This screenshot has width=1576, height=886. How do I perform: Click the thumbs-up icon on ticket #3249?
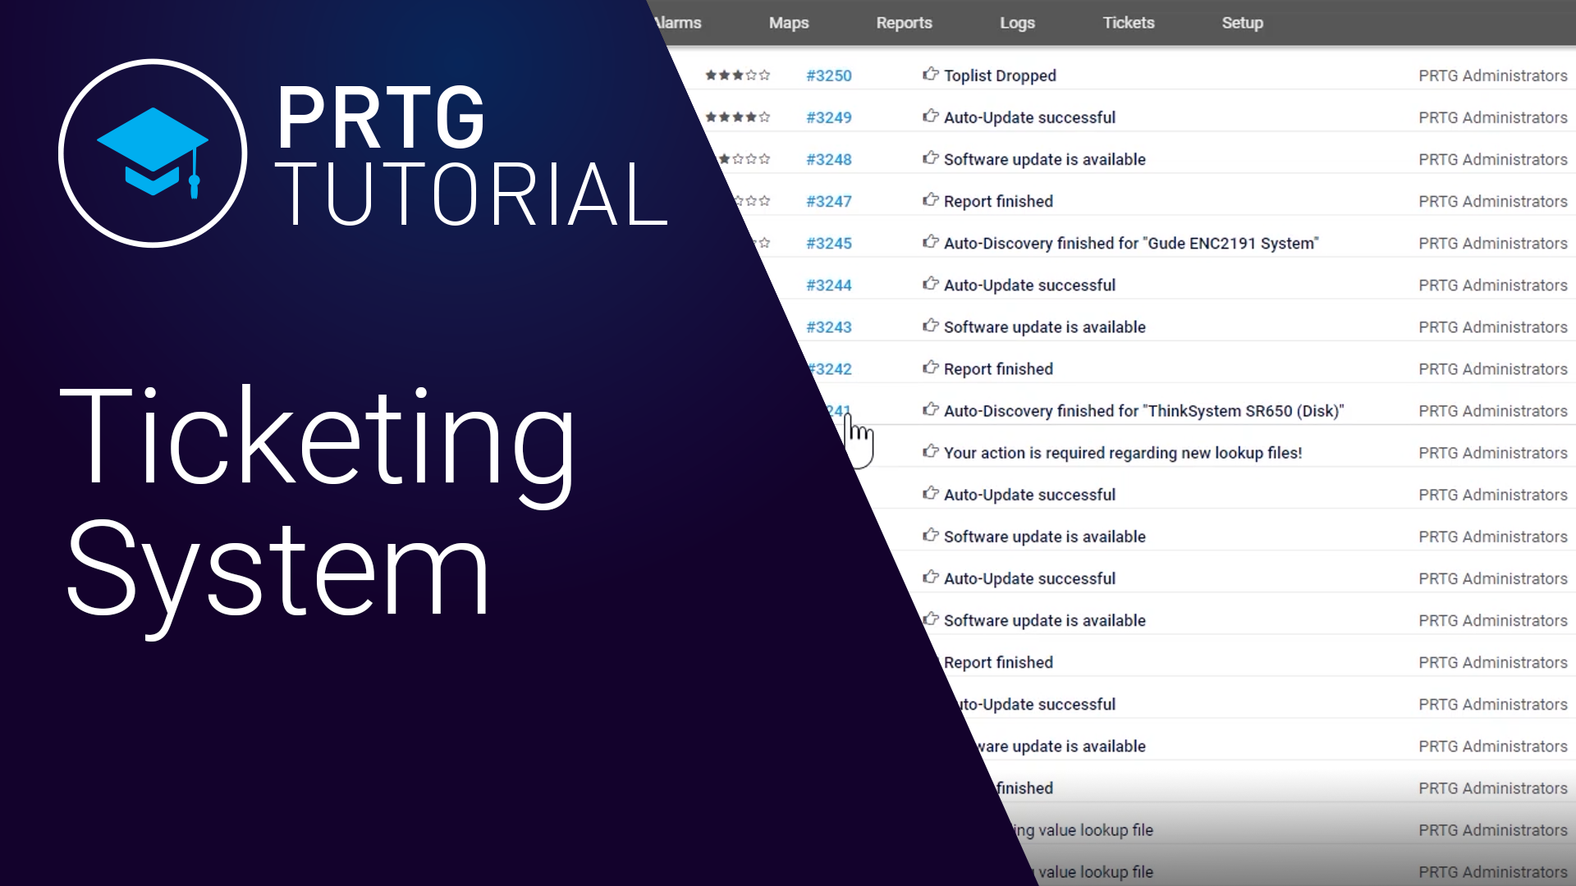[931, 116]
